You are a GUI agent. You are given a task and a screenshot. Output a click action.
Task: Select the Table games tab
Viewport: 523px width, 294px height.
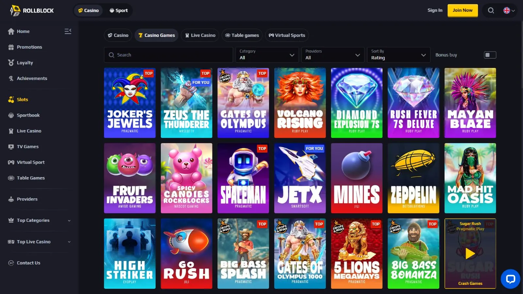(242, 35)
